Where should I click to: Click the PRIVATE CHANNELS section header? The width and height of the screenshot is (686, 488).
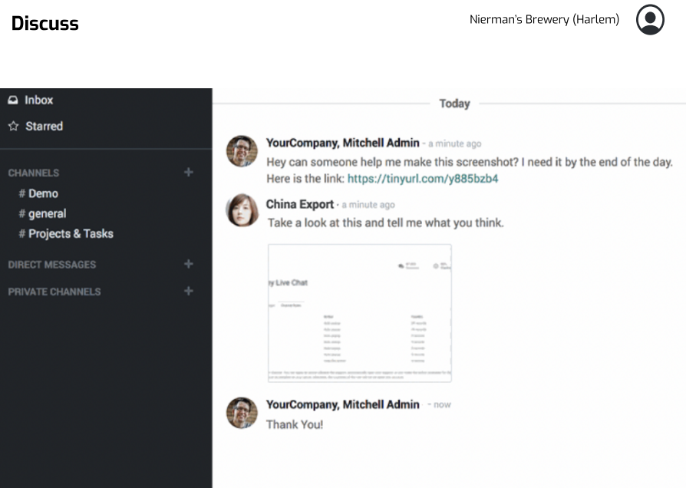click(x=54, y=292)
